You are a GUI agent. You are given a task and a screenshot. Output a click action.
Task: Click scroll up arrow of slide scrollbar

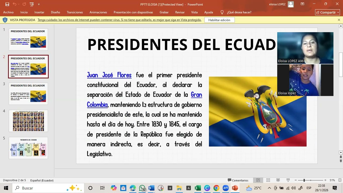(x=341, y=26)
